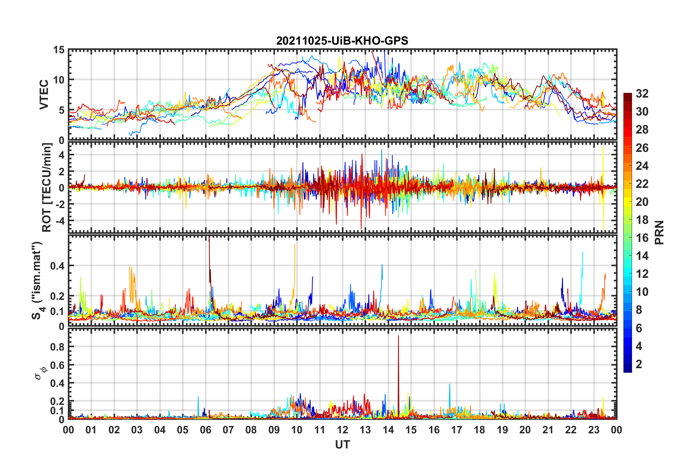Select colorbar tick label 28
Screen dimensions: 685x465
[642, 130]
